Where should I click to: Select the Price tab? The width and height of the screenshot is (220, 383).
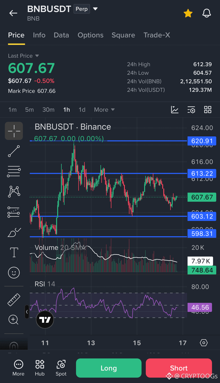tap(16, 35)
